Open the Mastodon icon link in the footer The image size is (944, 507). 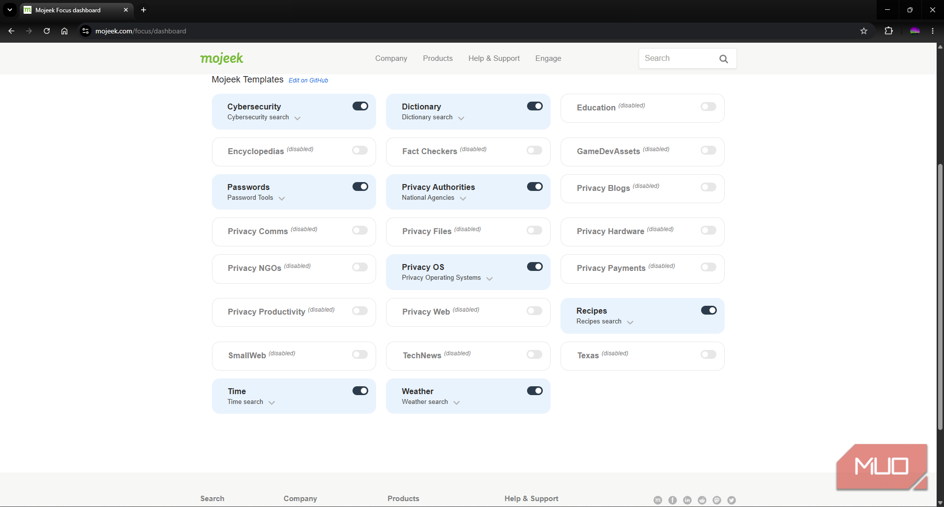click(717, 500)
